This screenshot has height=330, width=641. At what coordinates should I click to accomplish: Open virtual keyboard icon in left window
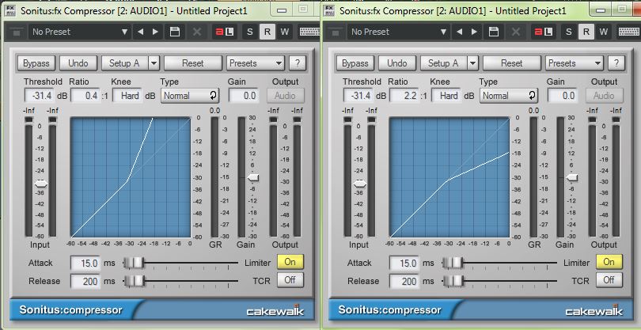(309, 32)
